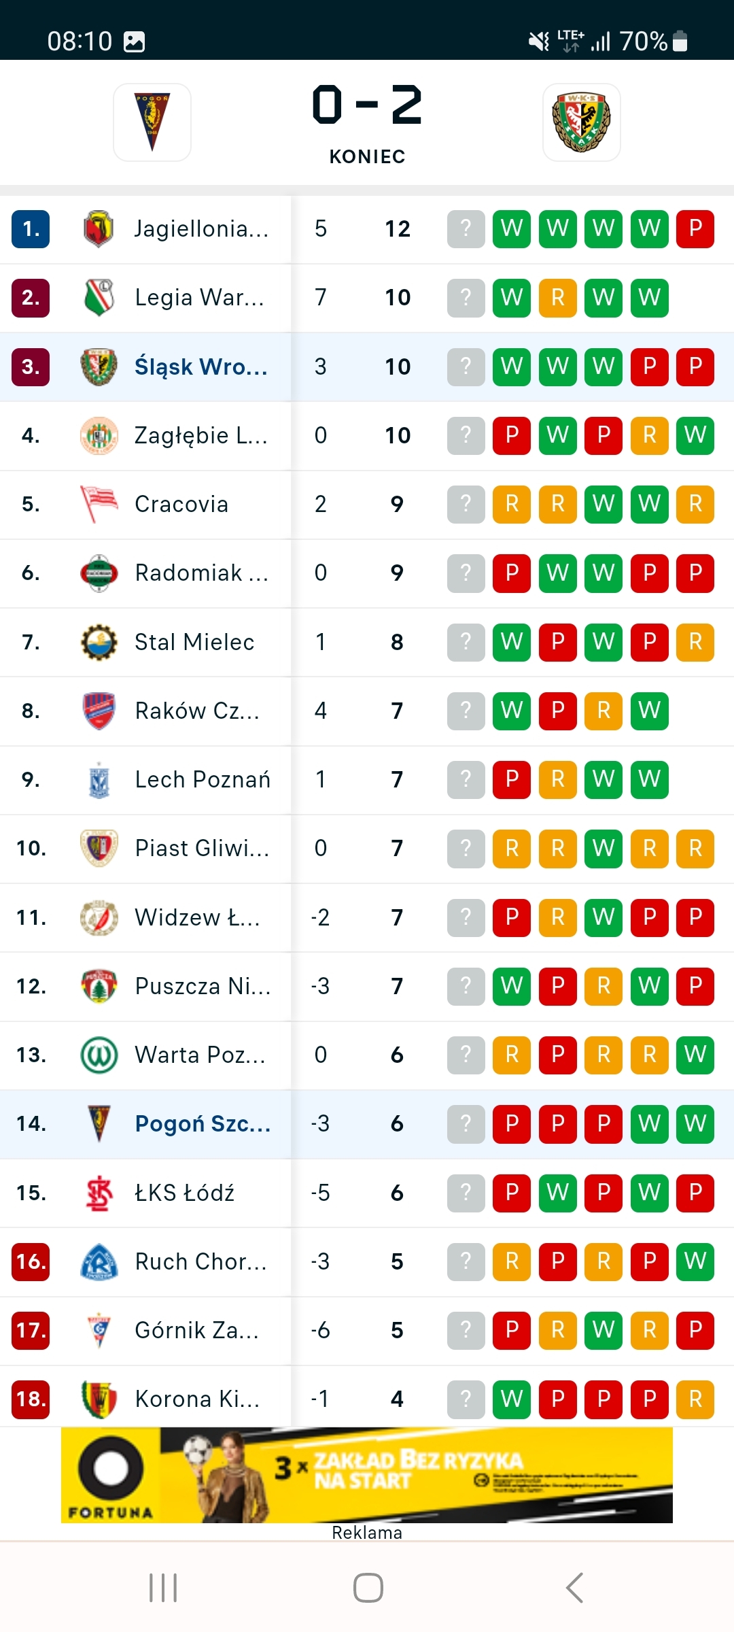The image size is (734, 1632).
Task: Tap the ŁKS Łódź red emblem
Action: [99, 1193]
